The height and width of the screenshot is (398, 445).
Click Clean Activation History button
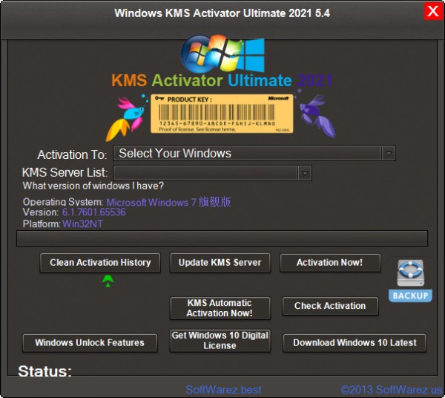click(100, 263)
